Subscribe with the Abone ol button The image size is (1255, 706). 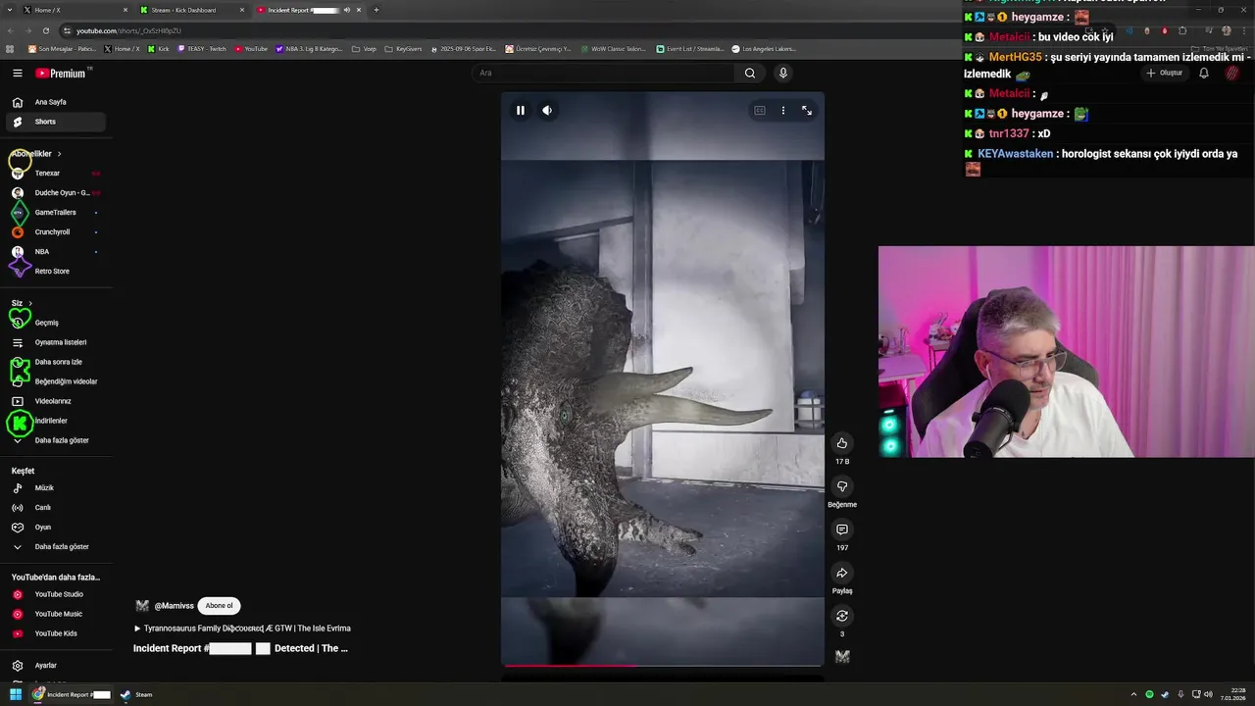click(219, 606)
